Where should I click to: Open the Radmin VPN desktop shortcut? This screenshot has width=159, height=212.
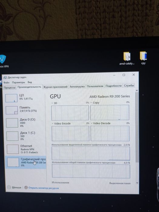coord(3,61)
